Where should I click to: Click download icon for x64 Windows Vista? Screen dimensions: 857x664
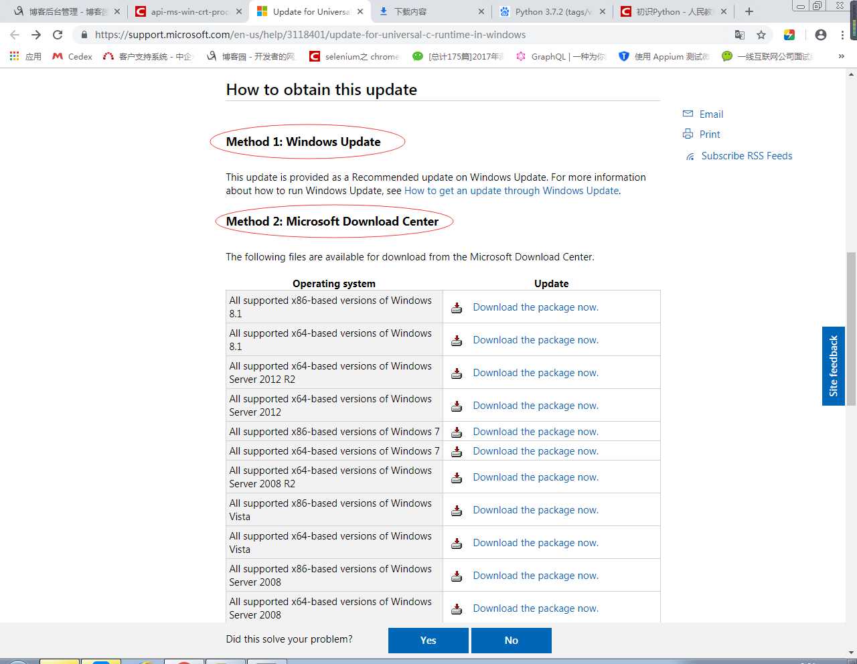coord(457,544)
